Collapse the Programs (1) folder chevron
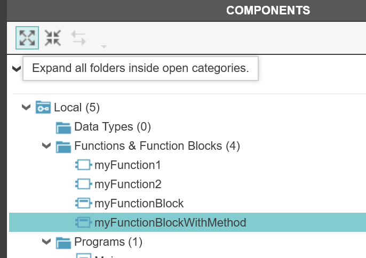Screen dimensions: 366x258 click(x=46, y=241)
